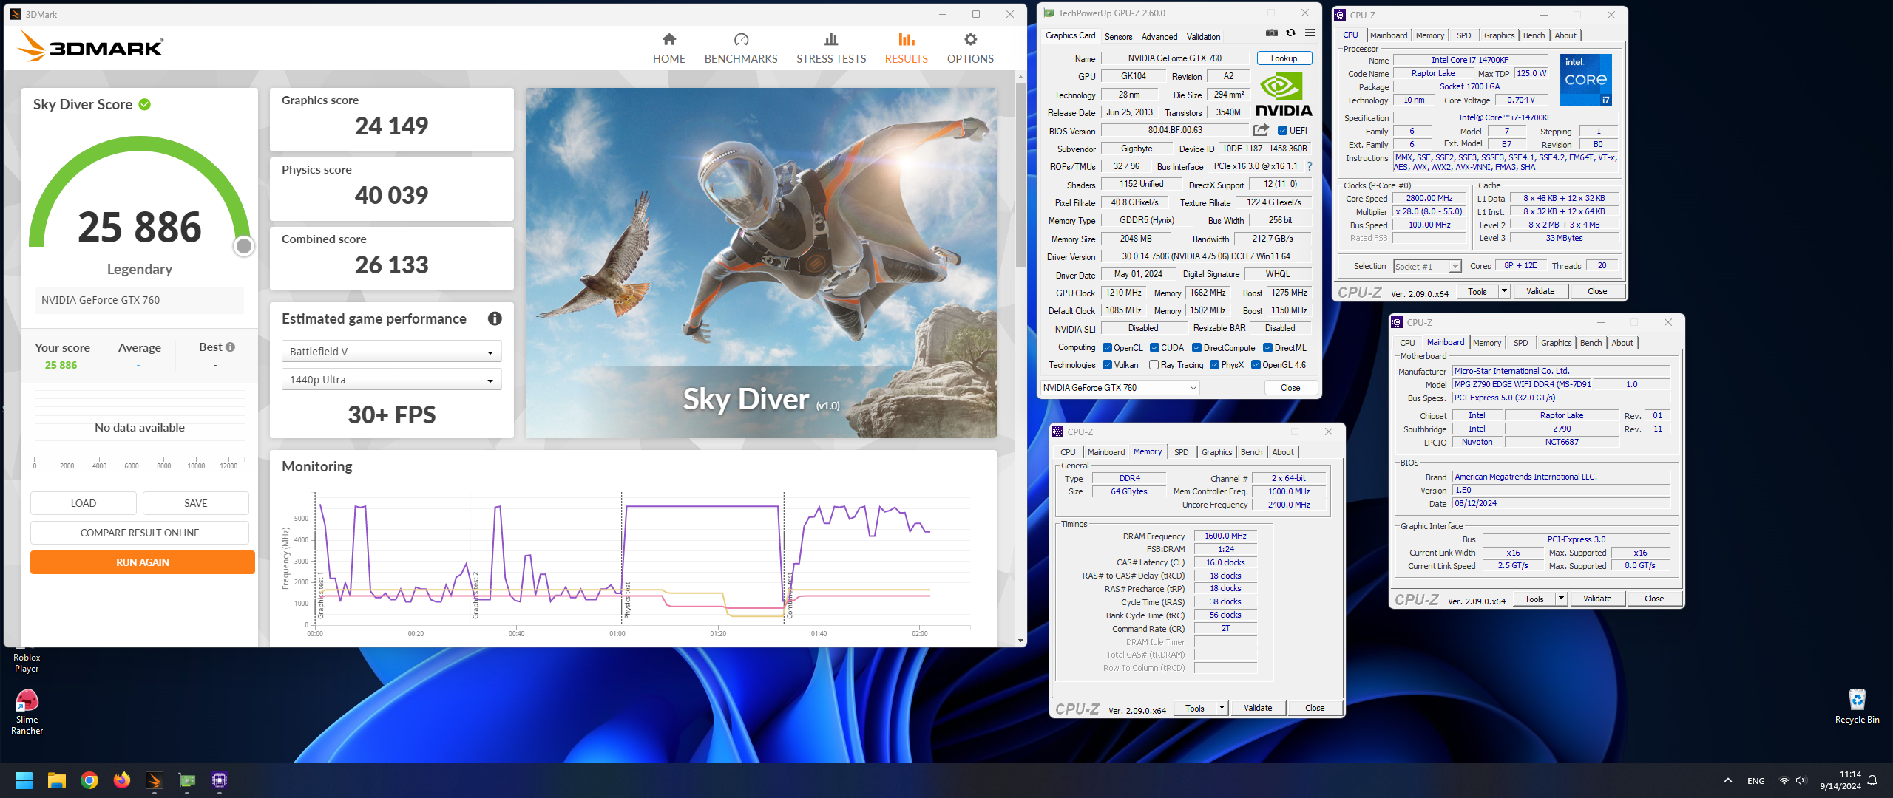Expand the Tools arrow in CPU-Z Mainboard window
Screen dimensions: 1893x798
(1560, 598)
